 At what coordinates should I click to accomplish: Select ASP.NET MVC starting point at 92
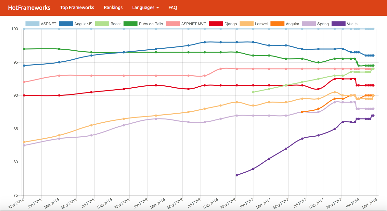[24, 82]
